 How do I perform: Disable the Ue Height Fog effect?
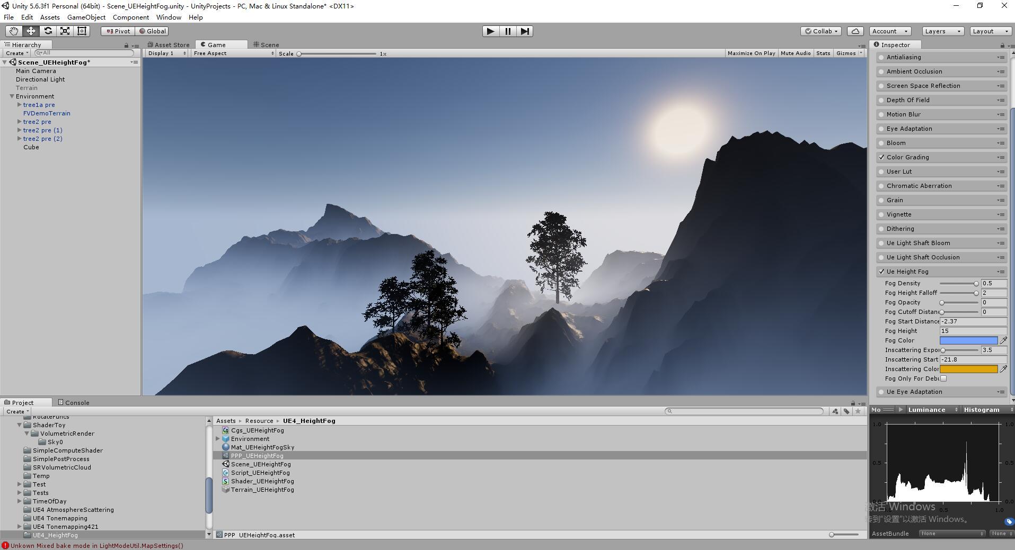tap(881, 271)
